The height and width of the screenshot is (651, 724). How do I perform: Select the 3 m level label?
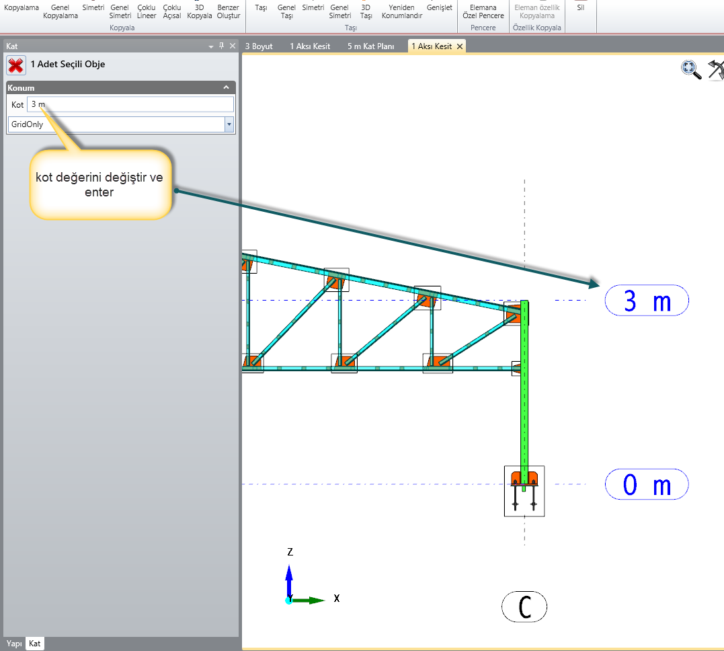647,301
